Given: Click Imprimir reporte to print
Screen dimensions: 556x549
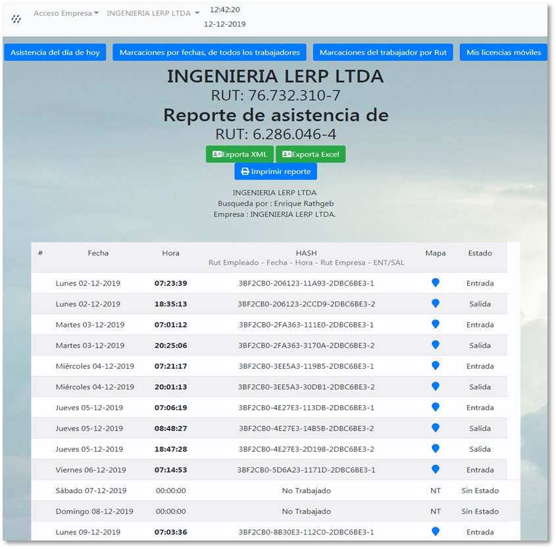Looking at the screenshot, I should pyautogui.click(x=276, y=172).
